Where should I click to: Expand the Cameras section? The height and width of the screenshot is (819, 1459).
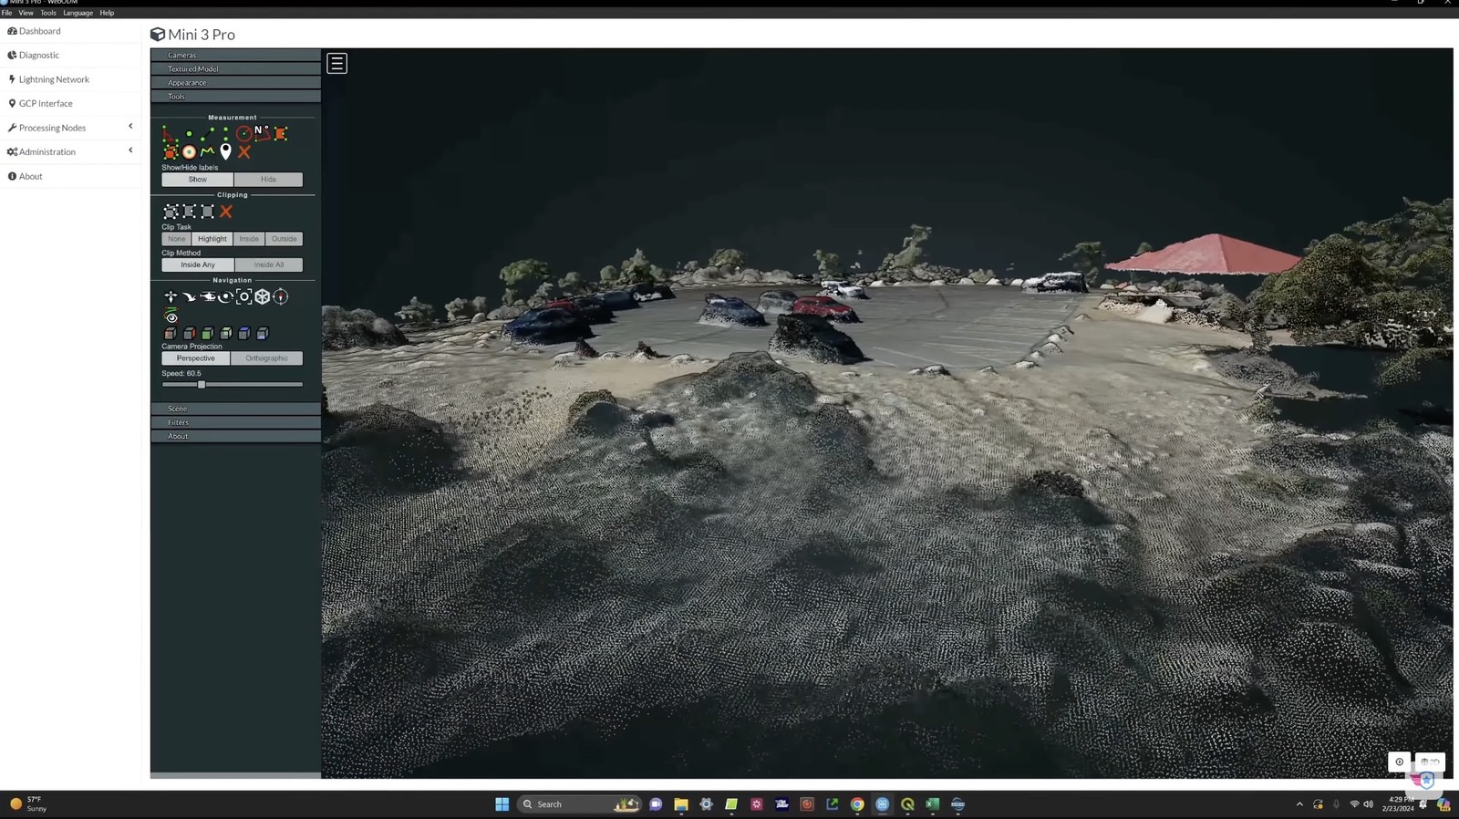pos(235,55)
